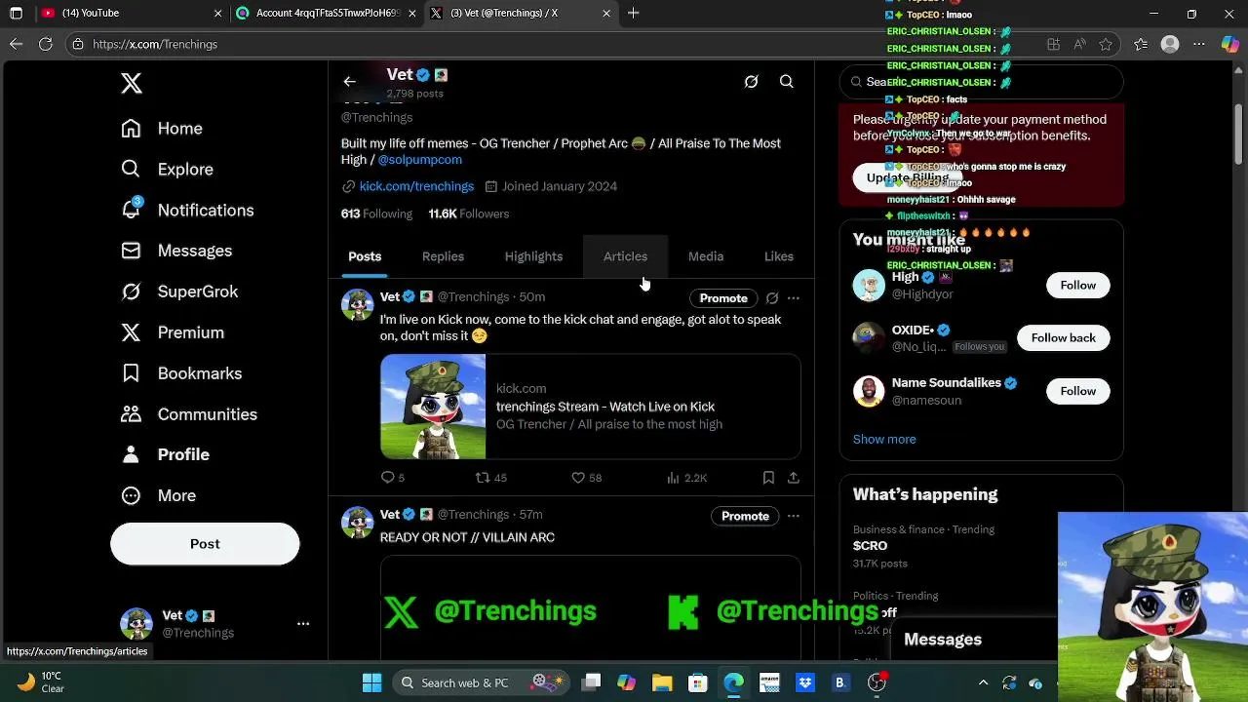Follow Name Soundalikes account
Screen dimensions: 1248x702
[1077, 391]
